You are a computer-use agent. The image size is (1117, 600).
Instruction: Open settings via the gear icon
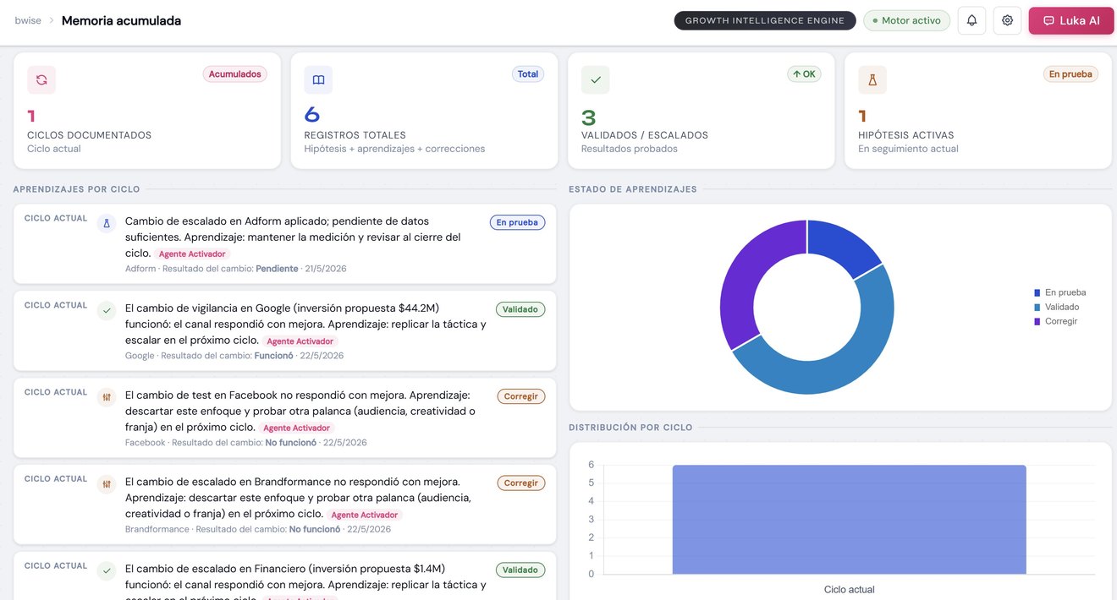click(x=1007, y=20)
